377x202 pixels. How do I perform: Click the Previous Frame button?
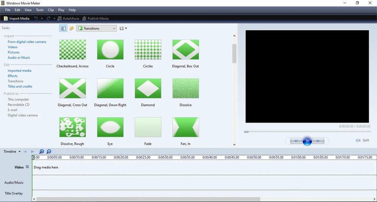[x=296, y=141]
